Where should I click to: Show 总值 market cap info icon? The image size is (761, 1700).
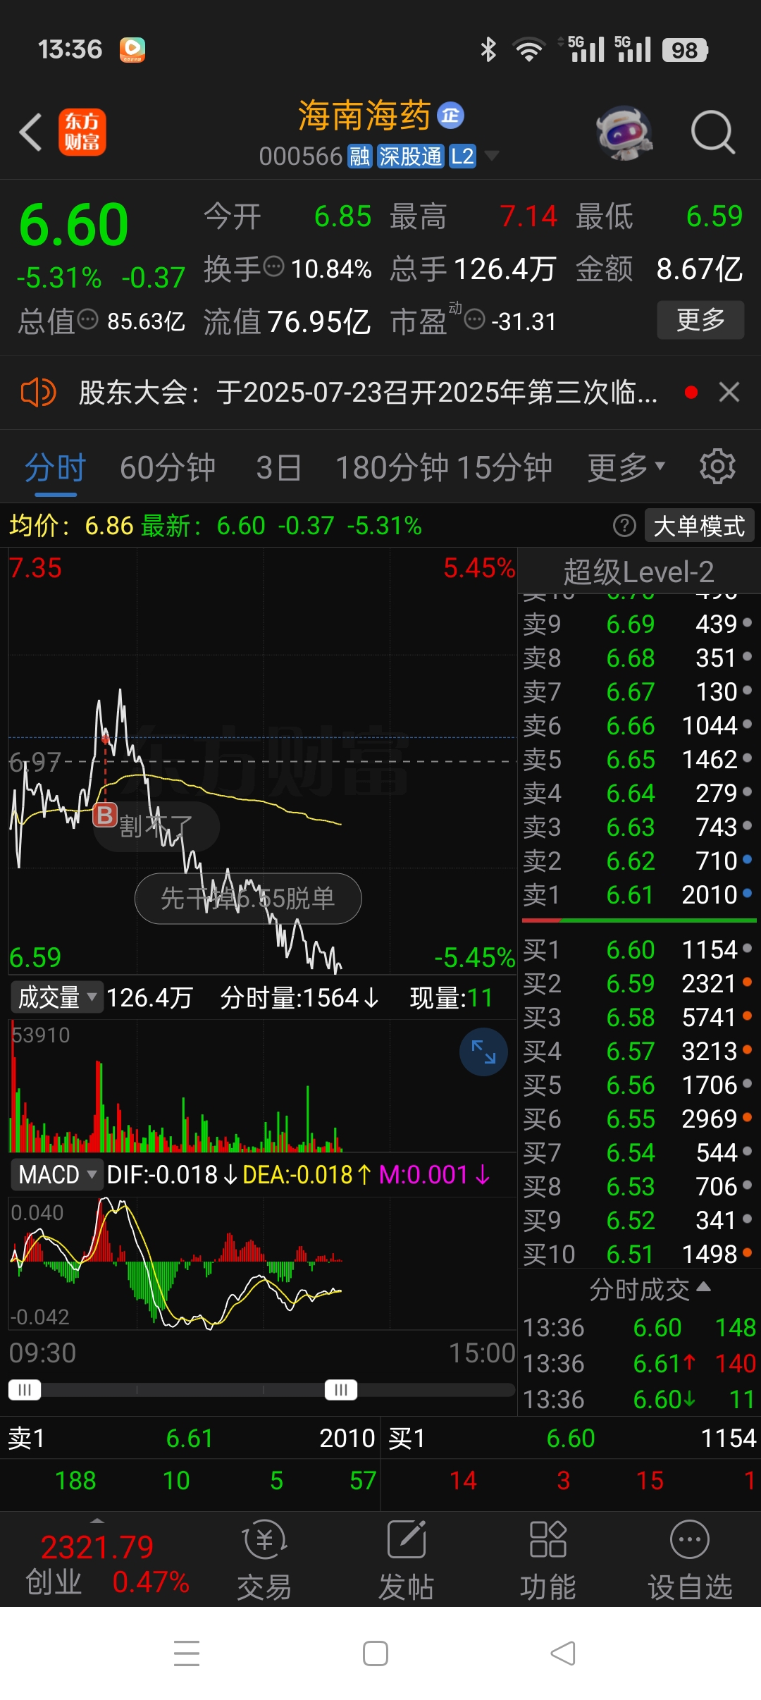point(87,319)
